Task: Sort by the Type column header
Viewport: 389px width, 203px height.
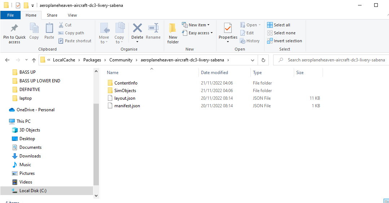Action: (257, 73)
